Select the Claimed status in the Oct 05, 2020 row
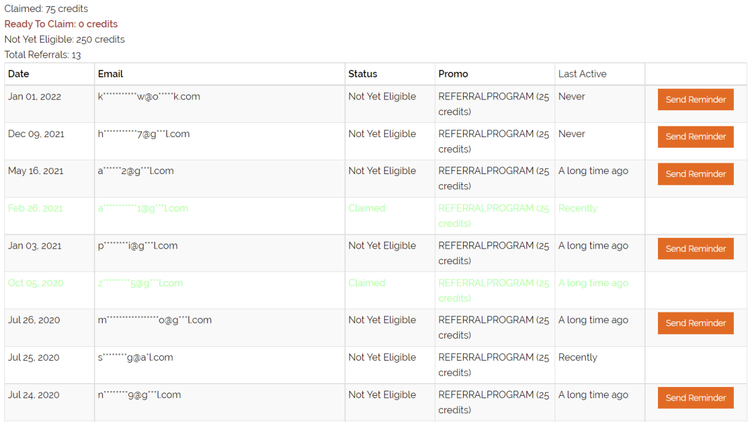The image size is (752, 422). point(367,283)
